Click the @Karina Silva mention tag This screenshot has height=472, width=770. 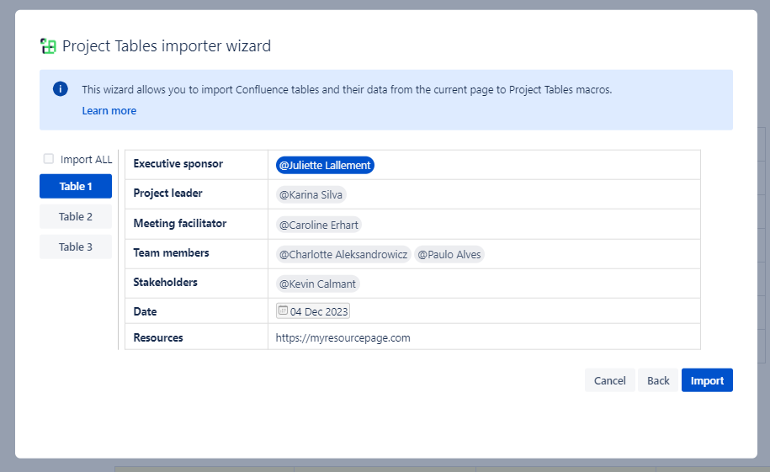(311, 194)
